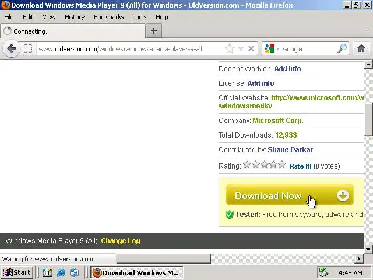Open the View menu
Viewport: 373px width, 280px height.
pos(49,17)
